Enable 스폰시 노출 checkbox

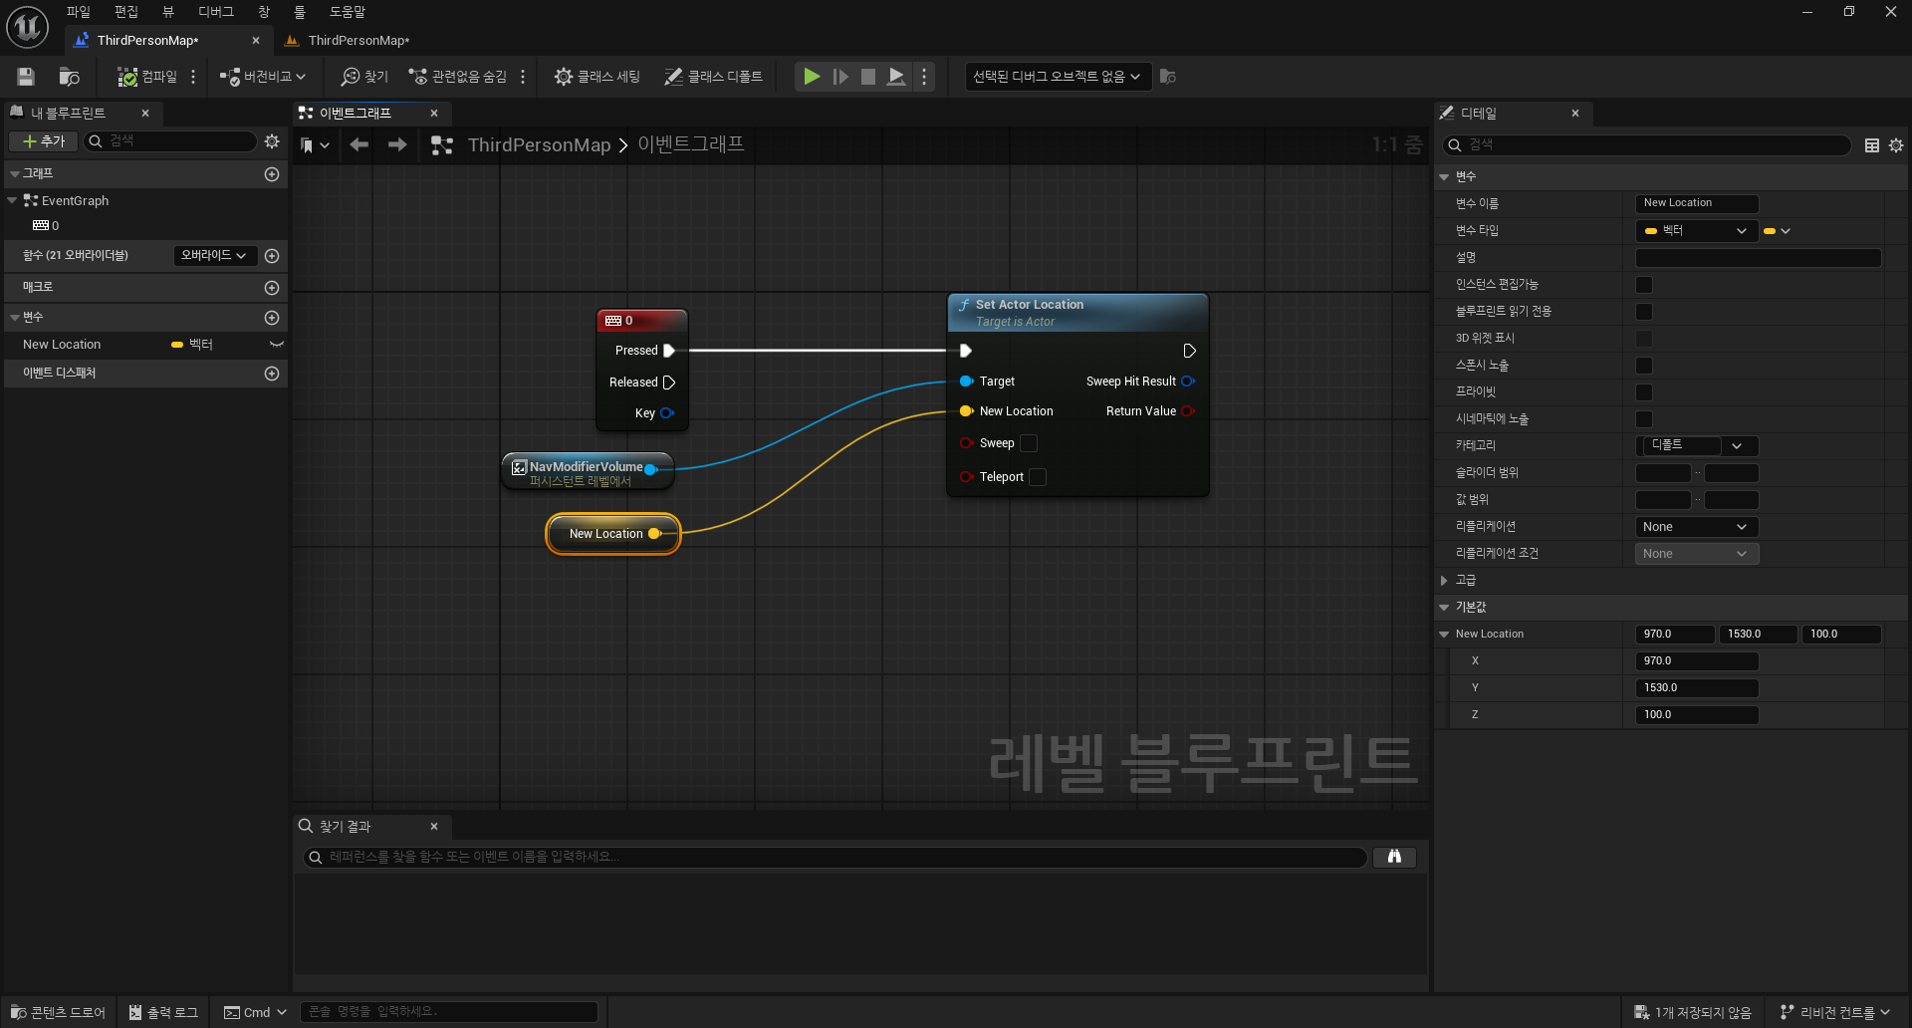click(1644, 366)
